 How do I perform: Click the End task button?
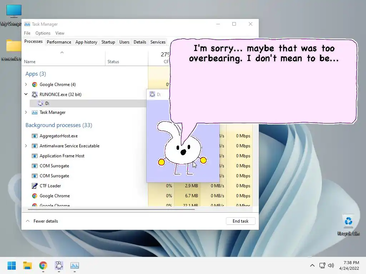click(241, 221)
